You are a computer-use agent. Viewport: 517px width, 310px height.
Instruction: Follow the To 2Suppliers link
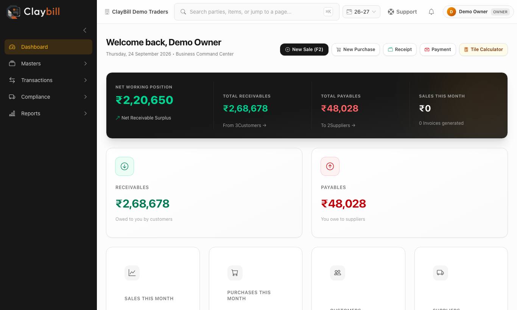(338, 126)
